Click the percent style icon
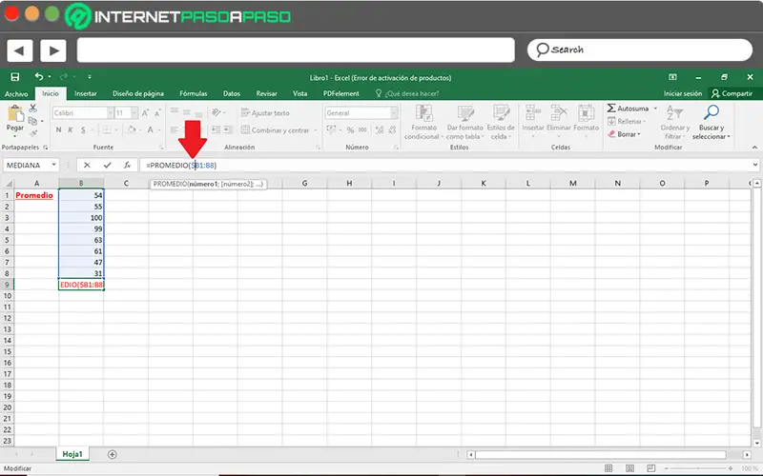 coord(350,130)
